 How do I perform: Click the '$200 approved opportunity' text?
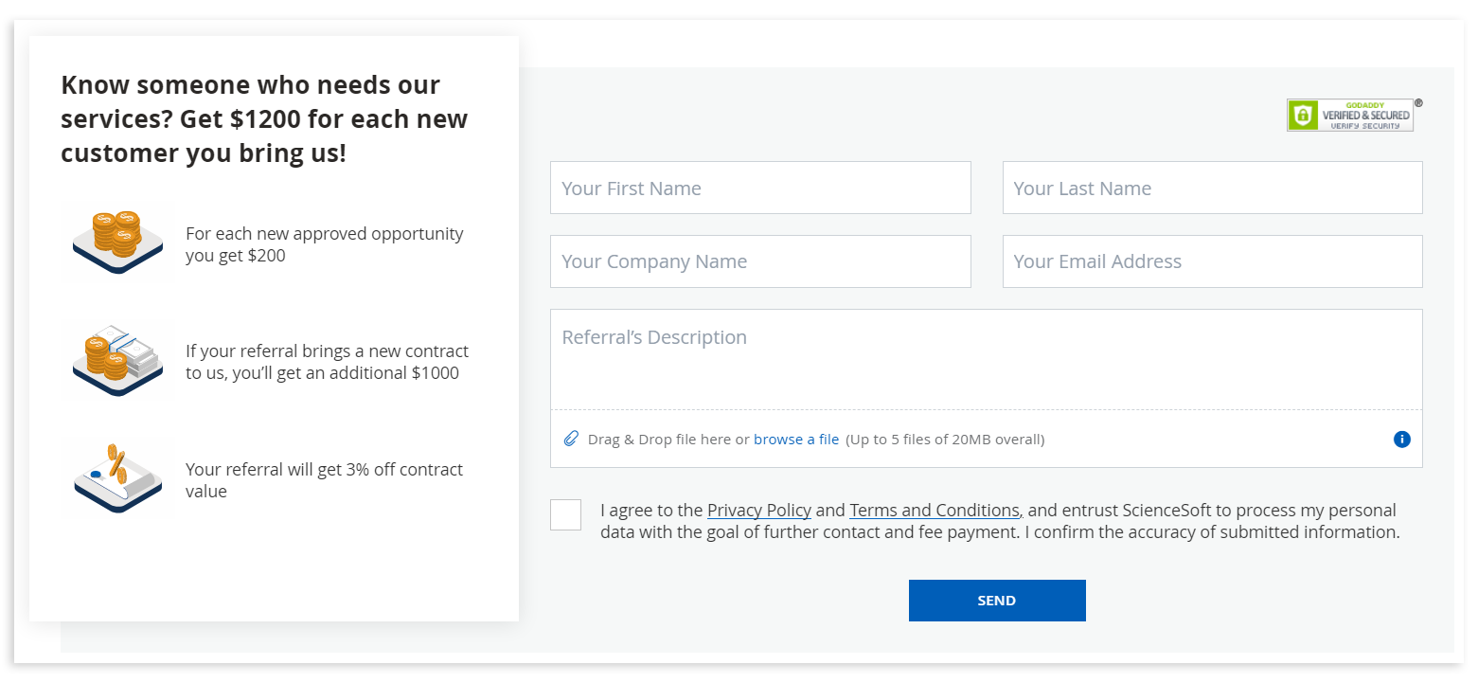coord(324,244)
